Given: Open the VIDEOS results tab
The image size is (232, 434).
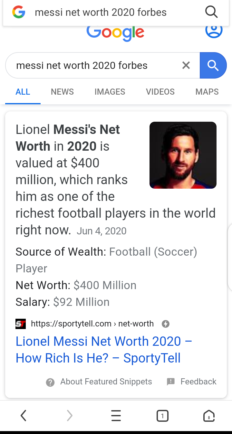Looking at the screenshot, I should [160, 92].
